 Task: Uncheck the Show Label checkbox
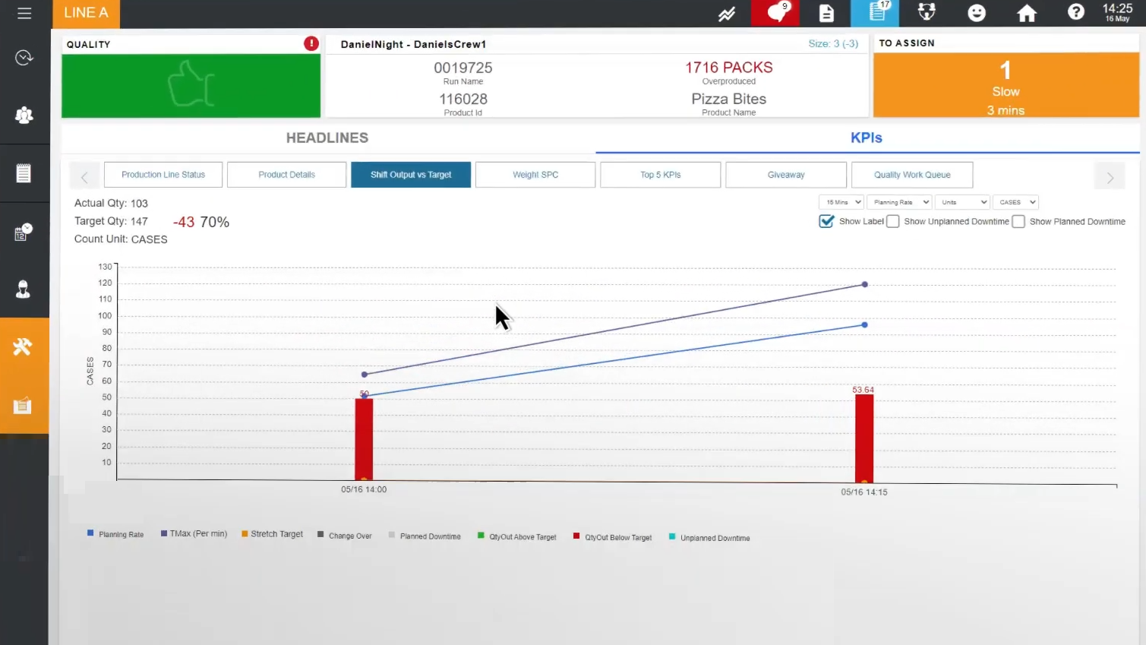point(826,221)
